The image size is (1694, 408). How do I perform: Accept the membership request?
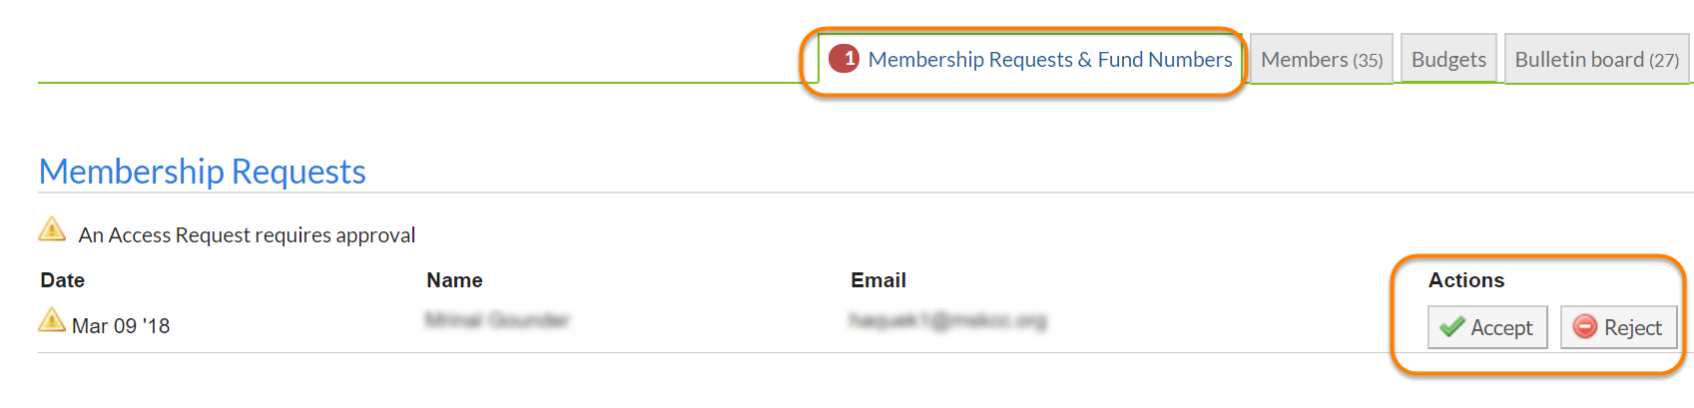[1487, 327]
